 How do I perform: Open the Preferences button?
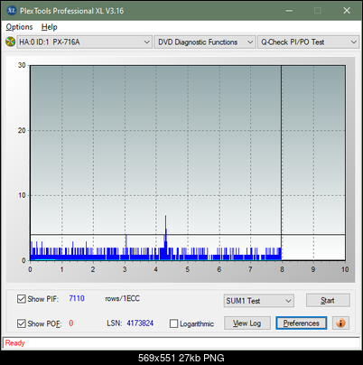(301, 323)
